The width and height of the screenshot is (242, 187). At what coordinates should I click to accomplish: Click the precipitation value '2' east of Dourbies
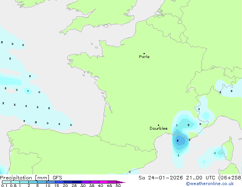coord(189,125)
